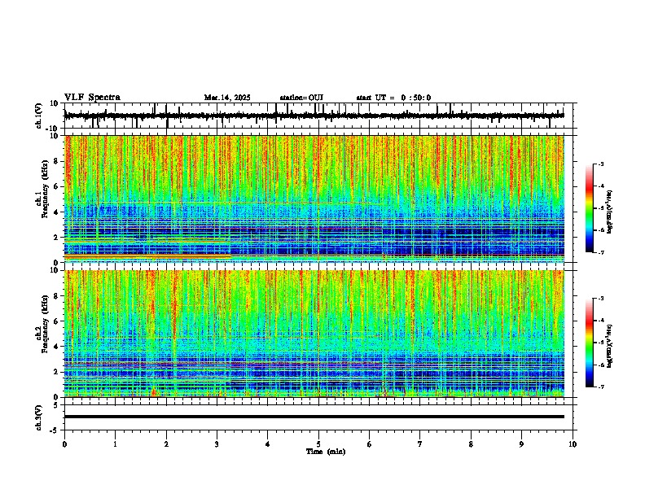Click inside the ch.2 spectrogram panel

click(x=314, y=334)
